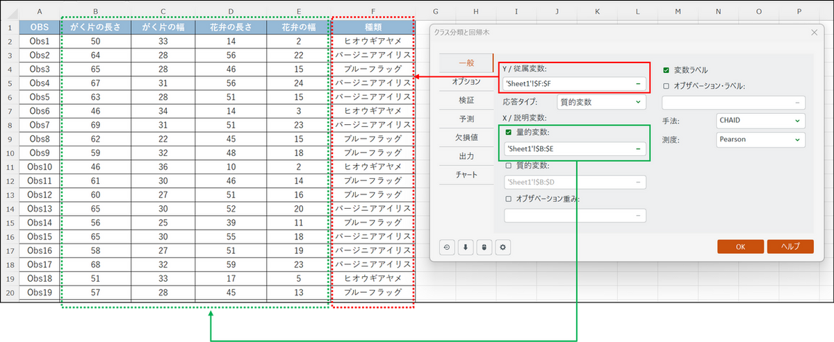Uncheck the 変数ラベル checkbox
The width and height of the screenshot is (834, 342).
(667, 70)
